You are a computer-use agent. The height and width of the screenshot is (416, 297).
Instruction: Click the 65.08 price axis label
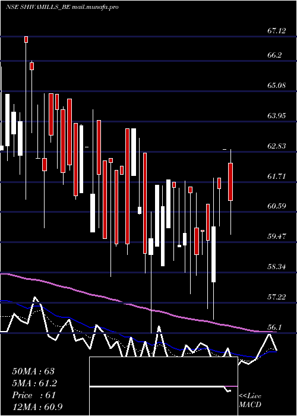(277, 86)
